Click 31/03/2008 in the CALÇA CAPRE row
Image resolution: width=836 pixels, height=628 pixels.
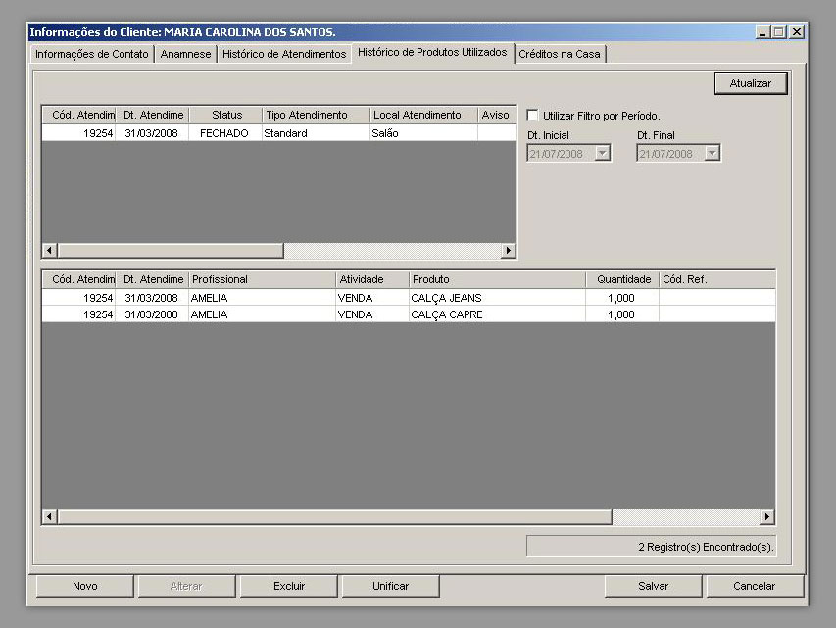tap(153, 314)
